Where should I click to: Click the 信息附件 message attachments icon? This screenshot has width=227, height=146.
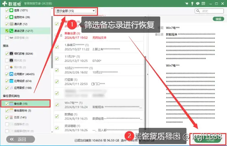(x=11, y=17)
